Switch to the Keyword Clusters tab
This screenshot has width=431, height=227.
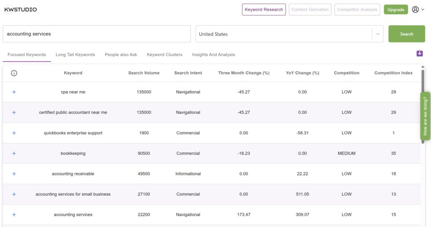pyautogui.click(x=165, y=55)
